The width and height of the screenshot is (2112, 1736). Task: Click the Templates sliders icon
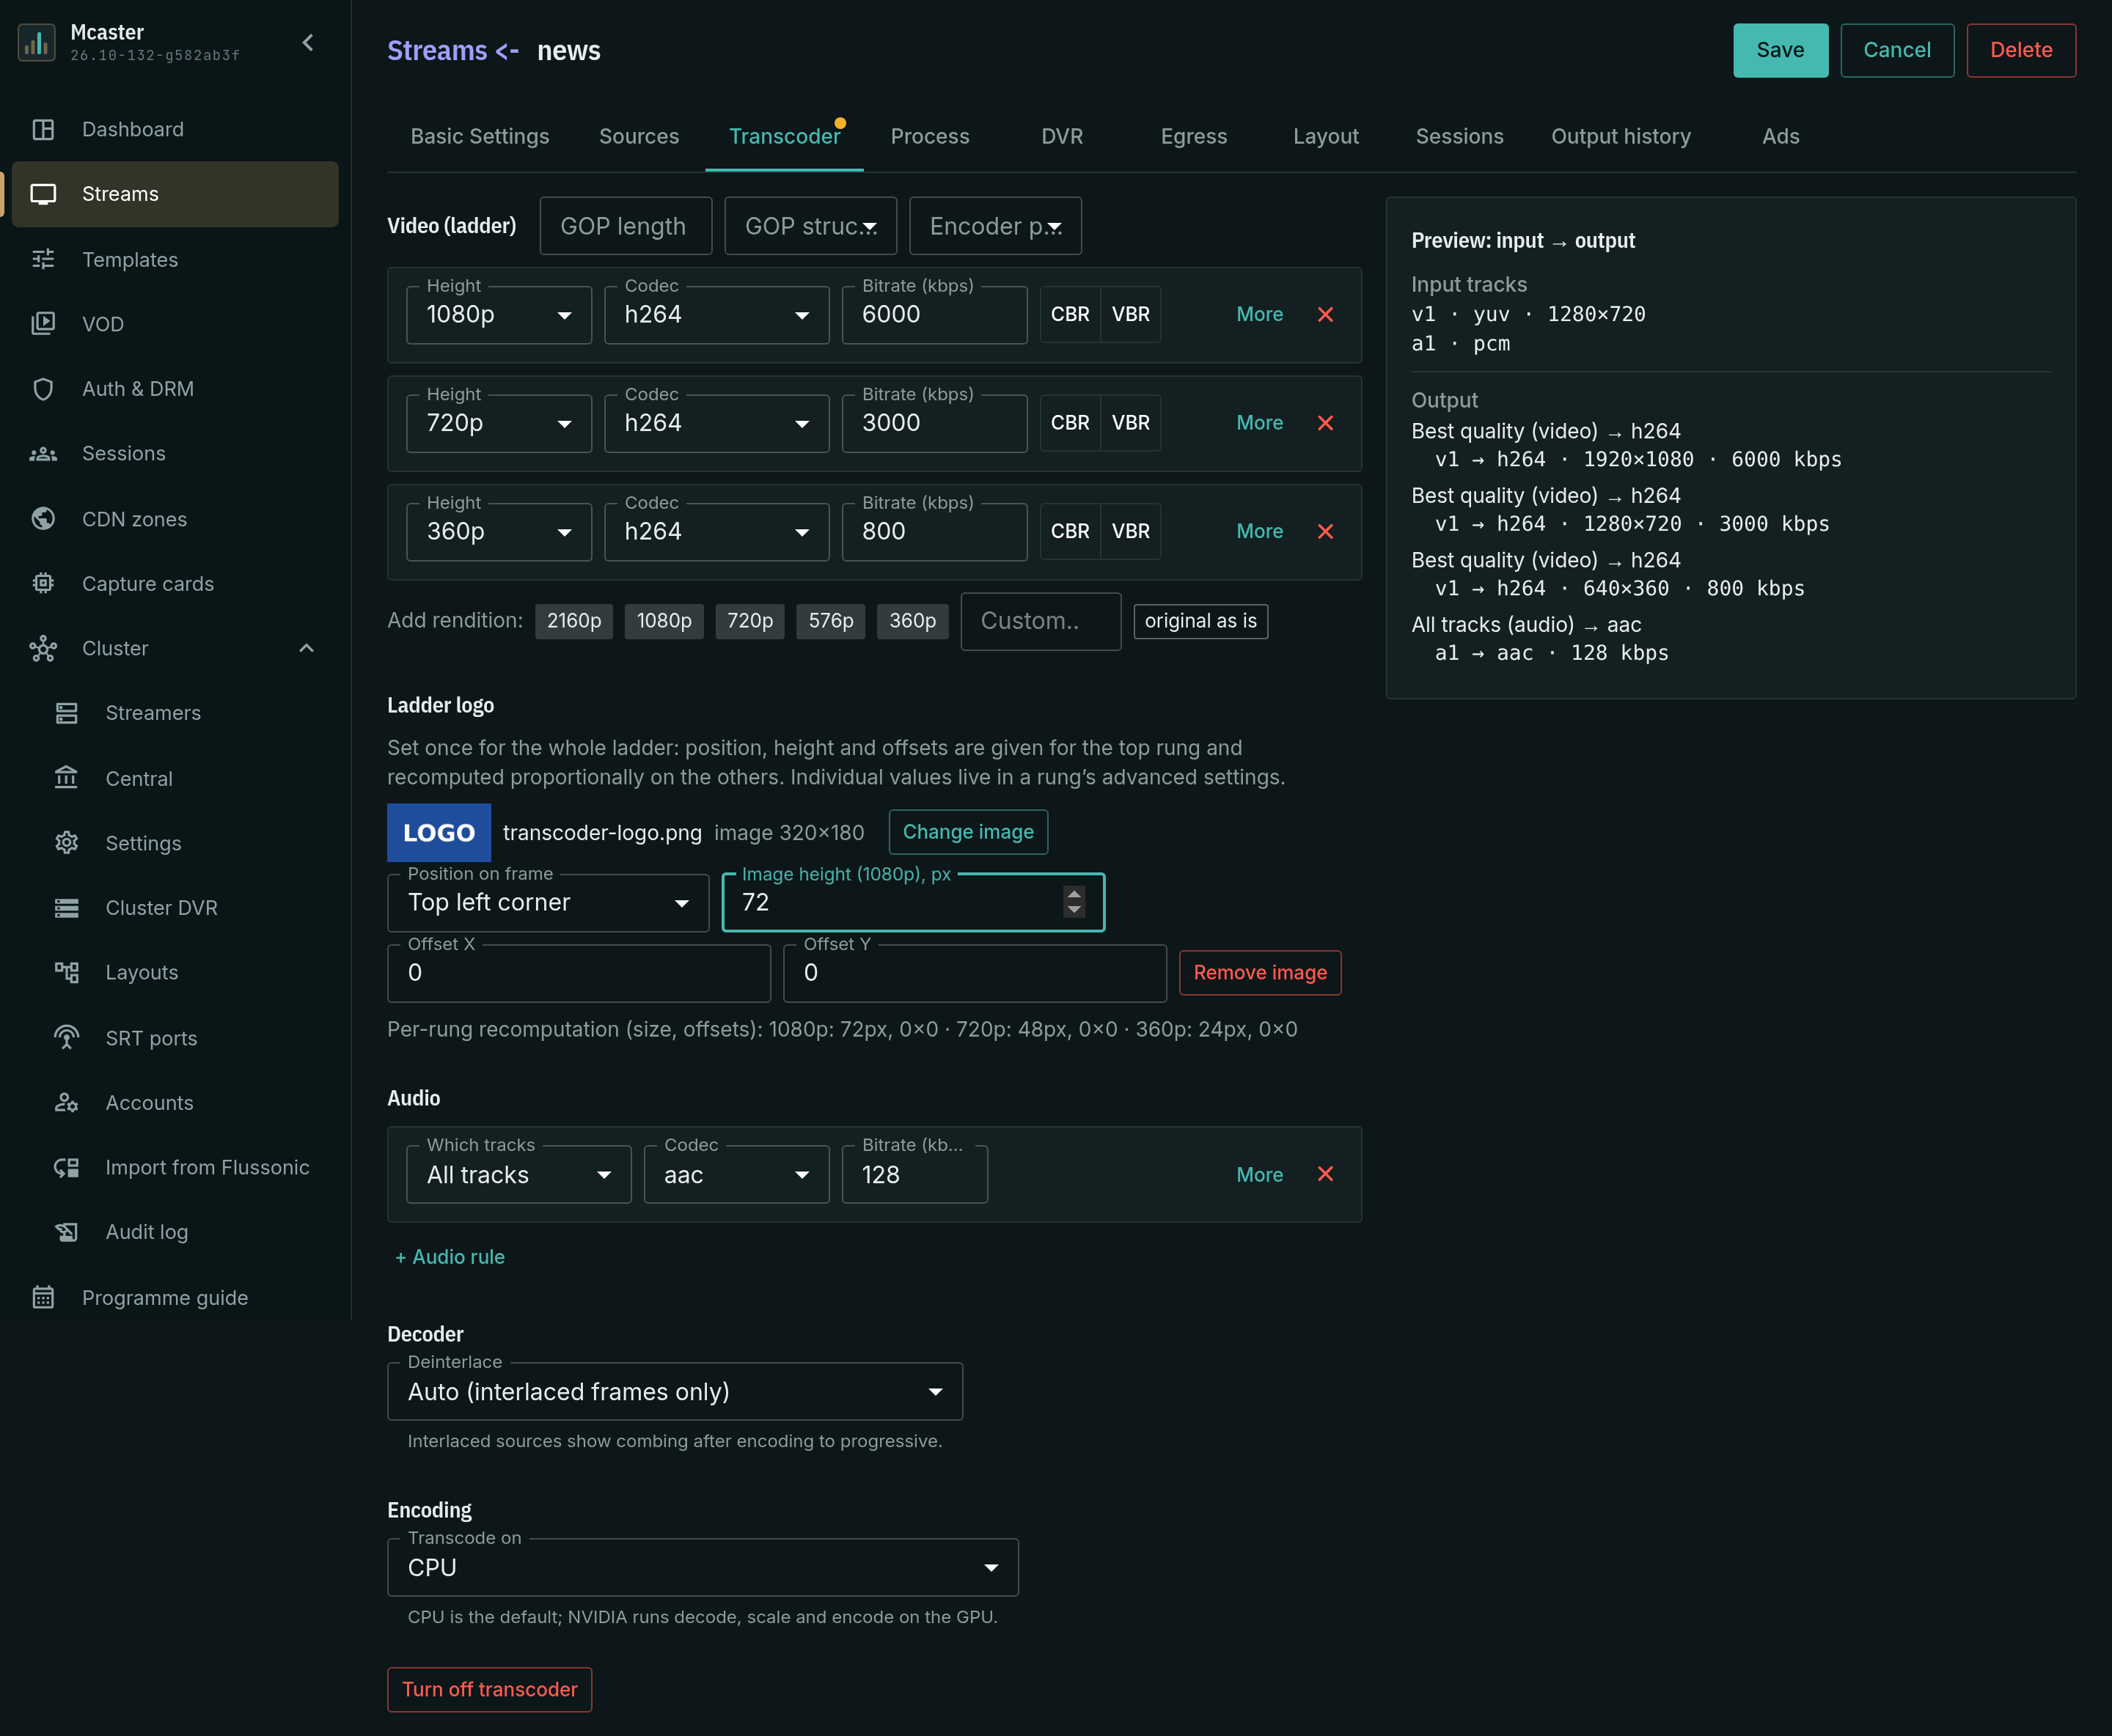pos(43,259)
